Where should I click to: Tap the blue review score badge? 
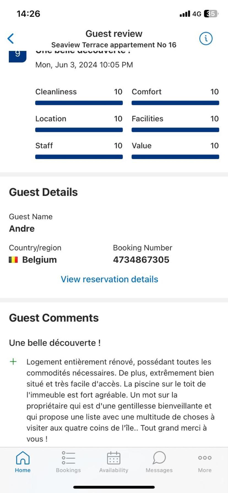pos(18,56)
